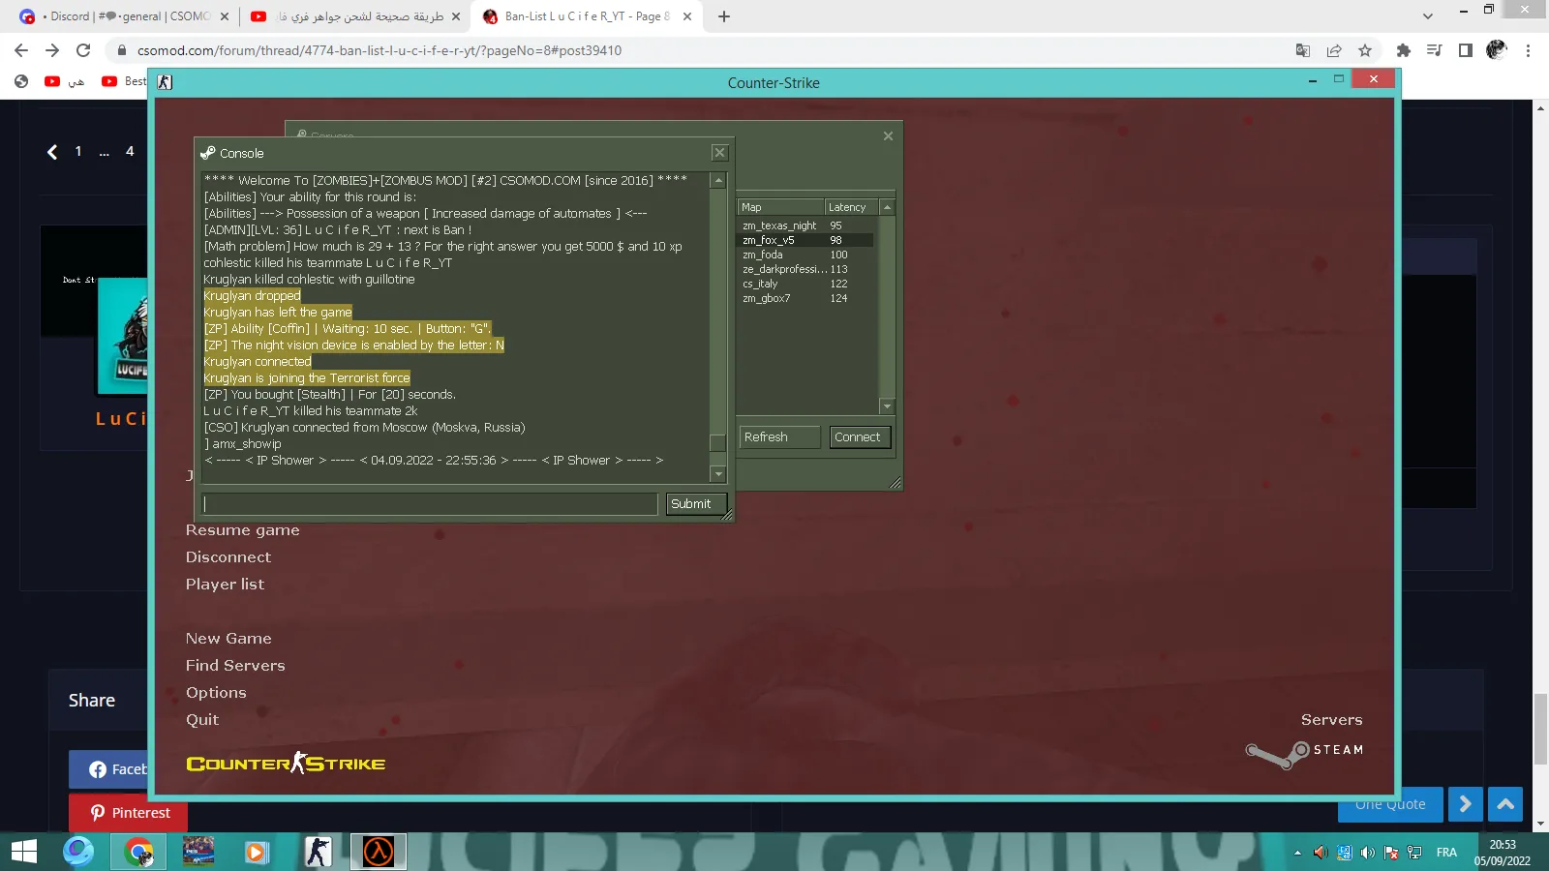The height and width of the screenshot is (871, 1549).
Task: Select the zm_fox_v5 server row
Action: 805,240
